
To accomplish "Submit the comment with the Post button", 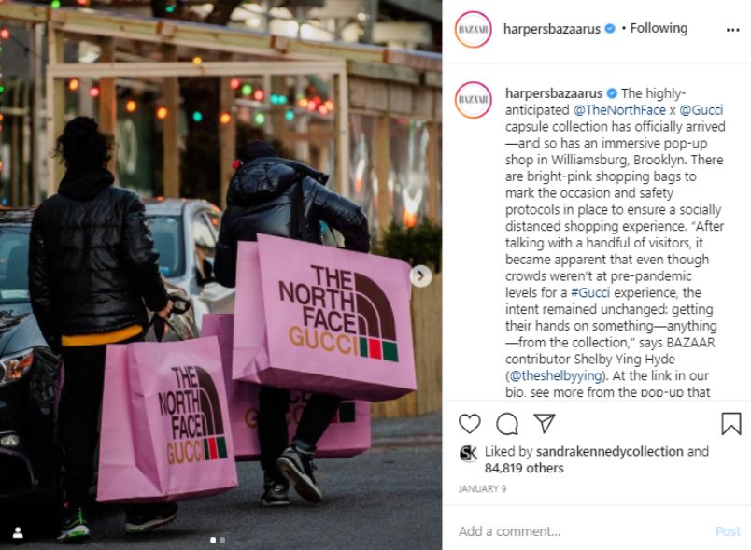I will [728, 531].
